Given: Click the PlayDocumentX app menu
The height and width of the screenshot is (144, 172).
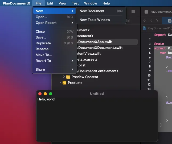Looking at the screenshot, I should [17, 3].
